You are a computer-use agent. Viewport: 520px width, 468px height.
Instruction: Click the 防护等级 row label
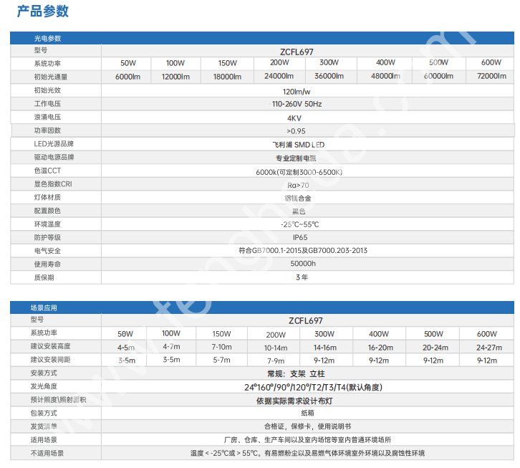coord(47,238)
